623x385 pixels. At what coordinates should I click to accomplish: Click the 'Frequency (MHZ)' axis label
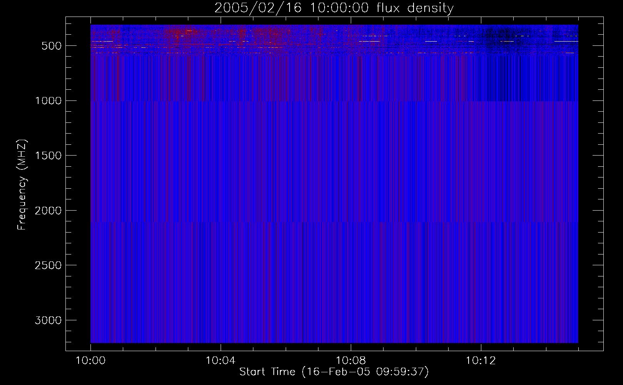22,185
